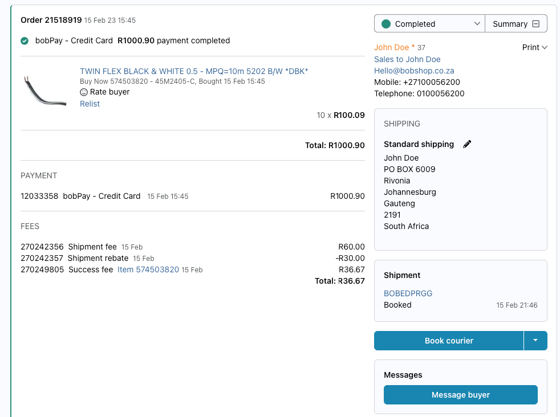The image size is (560, 417).
Task: Open the TWIN FLEX BLACK & WHITE listing link
Action: (x=194, y=71)
